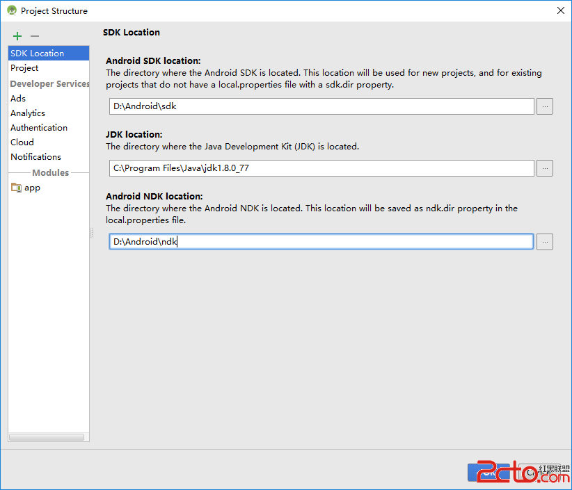Click the JDK location path field
The width and height of the screenshot is (572, 490).
tap(321, 168)
